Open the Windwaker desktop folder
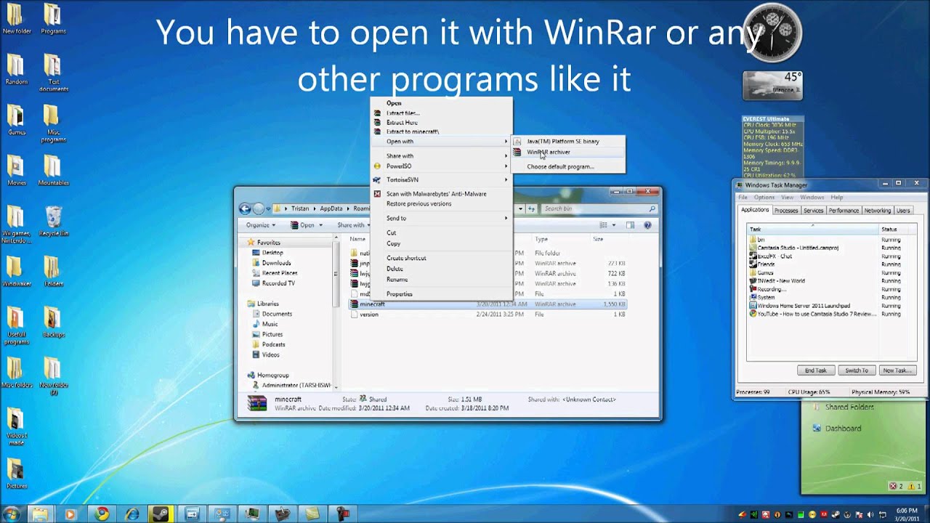Screen dimensions: 930x523 click(17, 272)
